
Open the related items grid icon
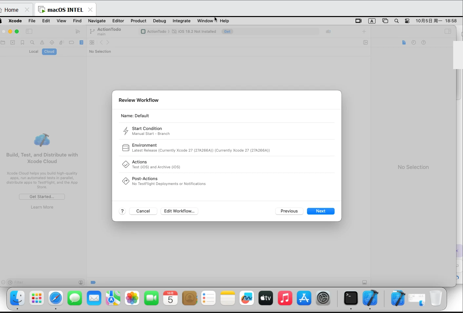[x=92, y=43]
